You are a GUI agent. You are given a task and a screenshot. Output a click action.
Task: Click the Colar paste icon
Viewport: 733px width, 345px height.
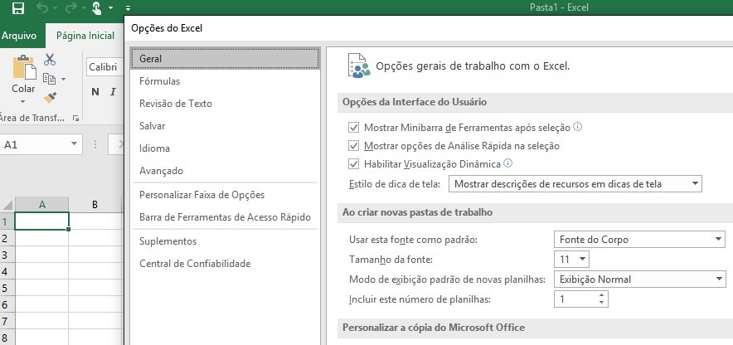(x=24, y=67)
